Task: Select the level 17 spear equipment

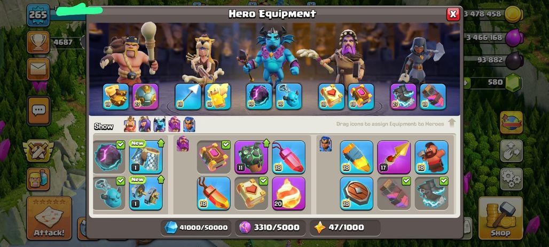Action: coord(394,157)
